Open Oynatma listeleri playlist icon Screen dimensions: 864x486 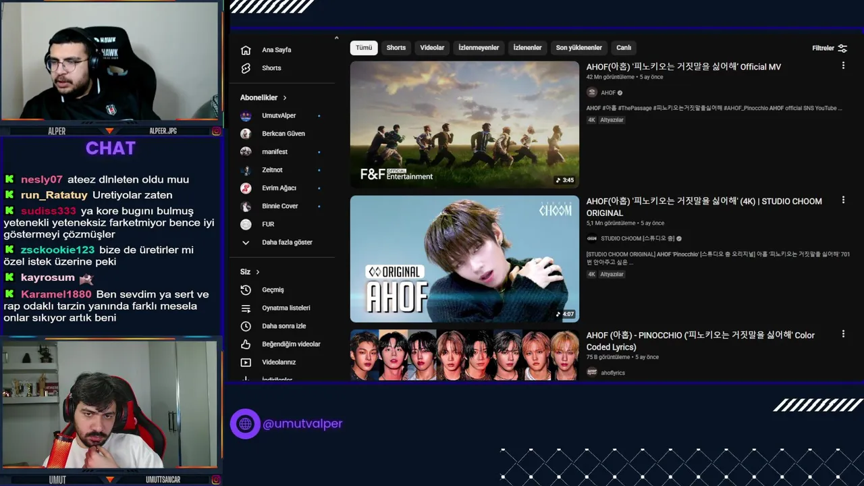point(246,308)
